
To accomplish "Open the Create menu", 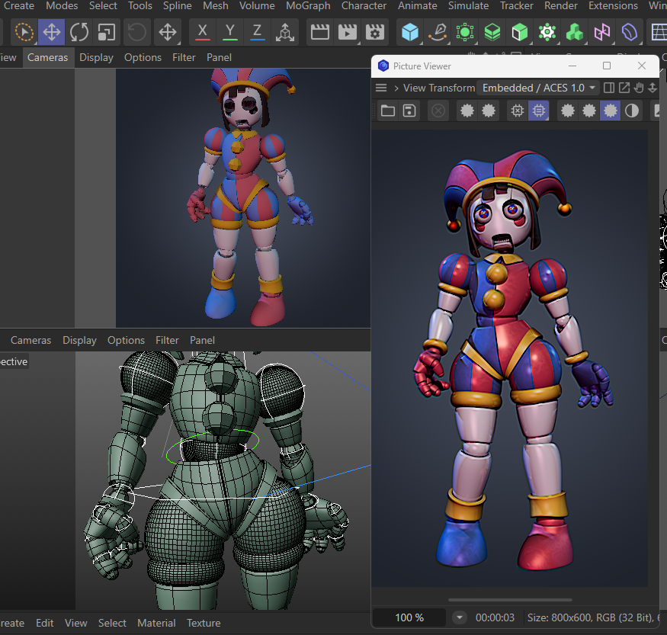I will tap(19, 6).
